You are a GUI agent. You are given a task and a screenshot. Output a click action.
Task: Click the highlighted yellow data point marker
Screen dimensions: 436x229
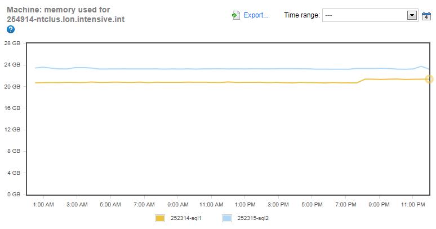pyautogui.click(x=429, y=79)
